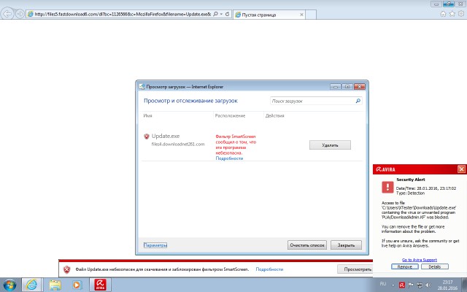Launch Windows Media Player from taskbar

click(x=77, y=285)
